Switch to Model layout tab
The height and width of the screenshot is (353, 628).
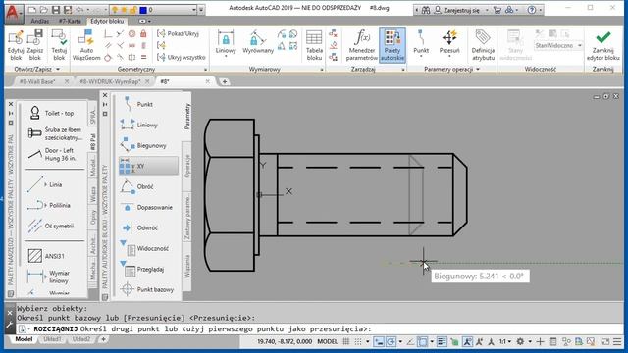[24, 339]
